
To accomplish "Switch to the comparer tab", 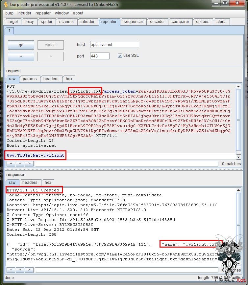I will [180, 22].
